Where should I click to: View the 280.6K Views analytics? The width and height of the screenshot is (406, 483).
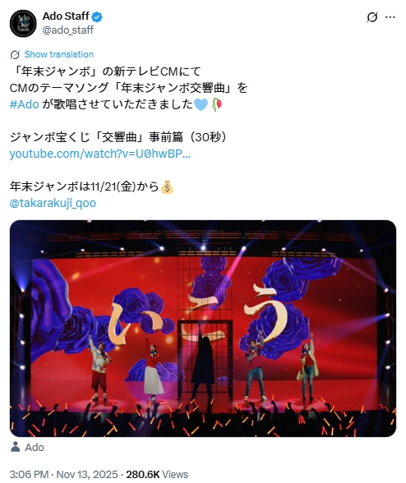[x=157, y=475]
